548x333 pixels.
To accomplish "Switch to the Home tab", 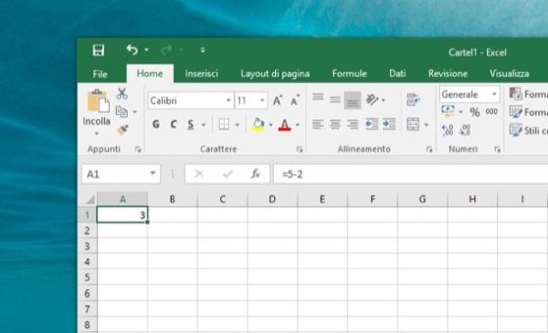I will click(x=150, y=74).
